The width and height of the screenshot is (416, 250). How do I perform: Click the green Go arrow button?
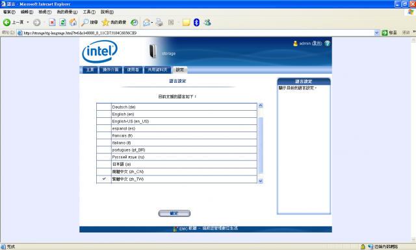[384, 33]
